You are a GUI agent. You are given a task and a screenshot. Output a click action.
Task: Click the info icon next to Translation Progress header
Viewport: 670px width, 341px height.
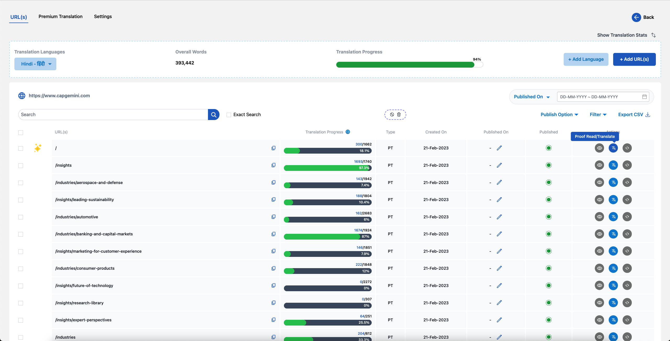348,132
